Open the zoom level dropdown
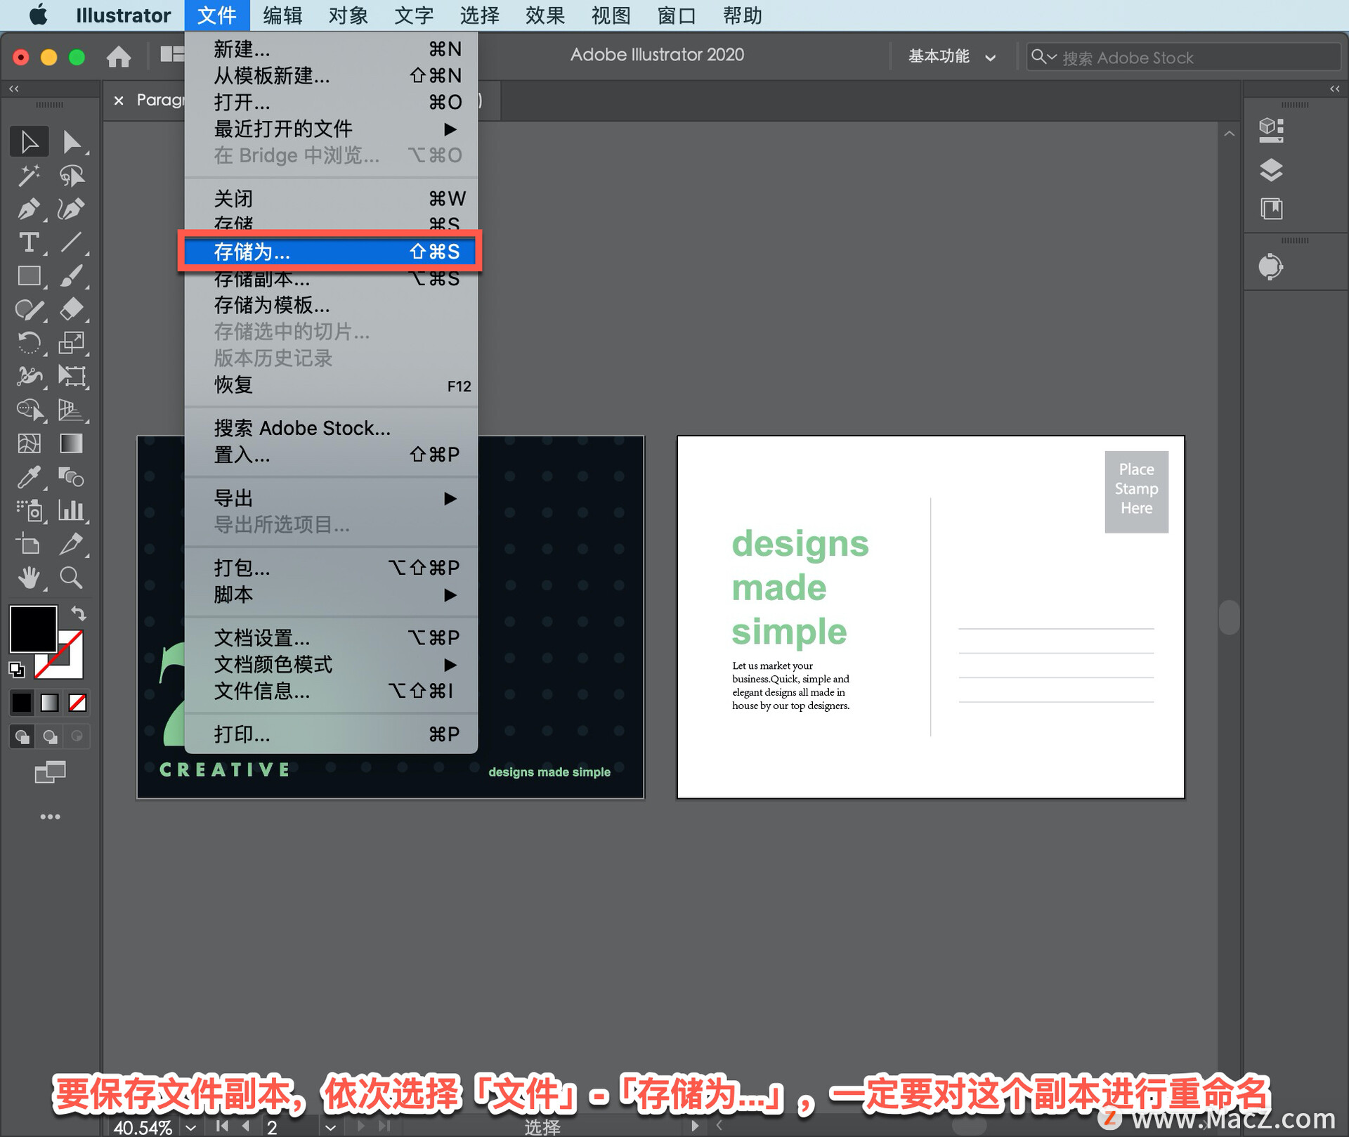The image size is (1349, 1137). point(191,1126)
